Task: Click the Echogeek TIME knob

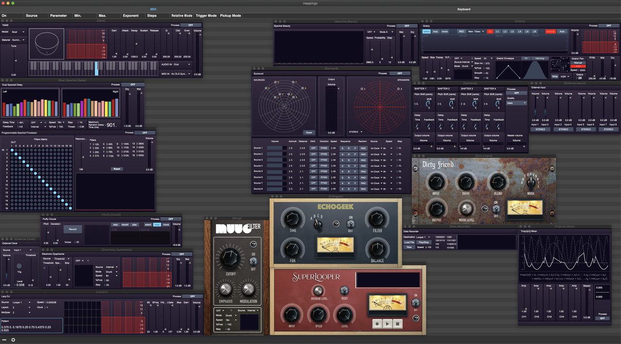Action: click(x=293, y=219)
